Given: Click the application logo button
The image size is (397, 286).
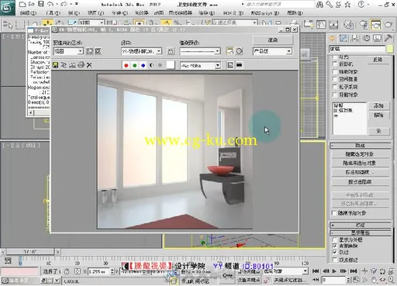Looking at the screenshot, I should (7, 8).
